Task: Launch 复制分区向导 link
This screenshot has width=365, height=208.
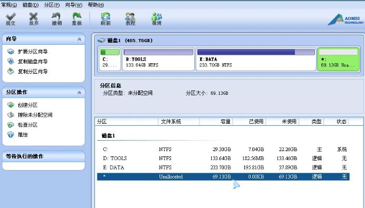Action: (x=33, y=72)
